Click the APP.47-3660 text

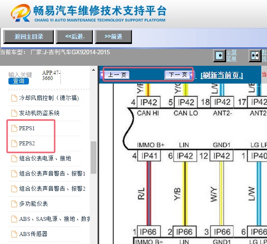(x=51, y=76)
